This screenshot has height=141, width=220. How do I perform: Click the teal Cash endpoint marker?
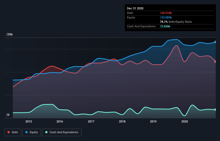215,110
